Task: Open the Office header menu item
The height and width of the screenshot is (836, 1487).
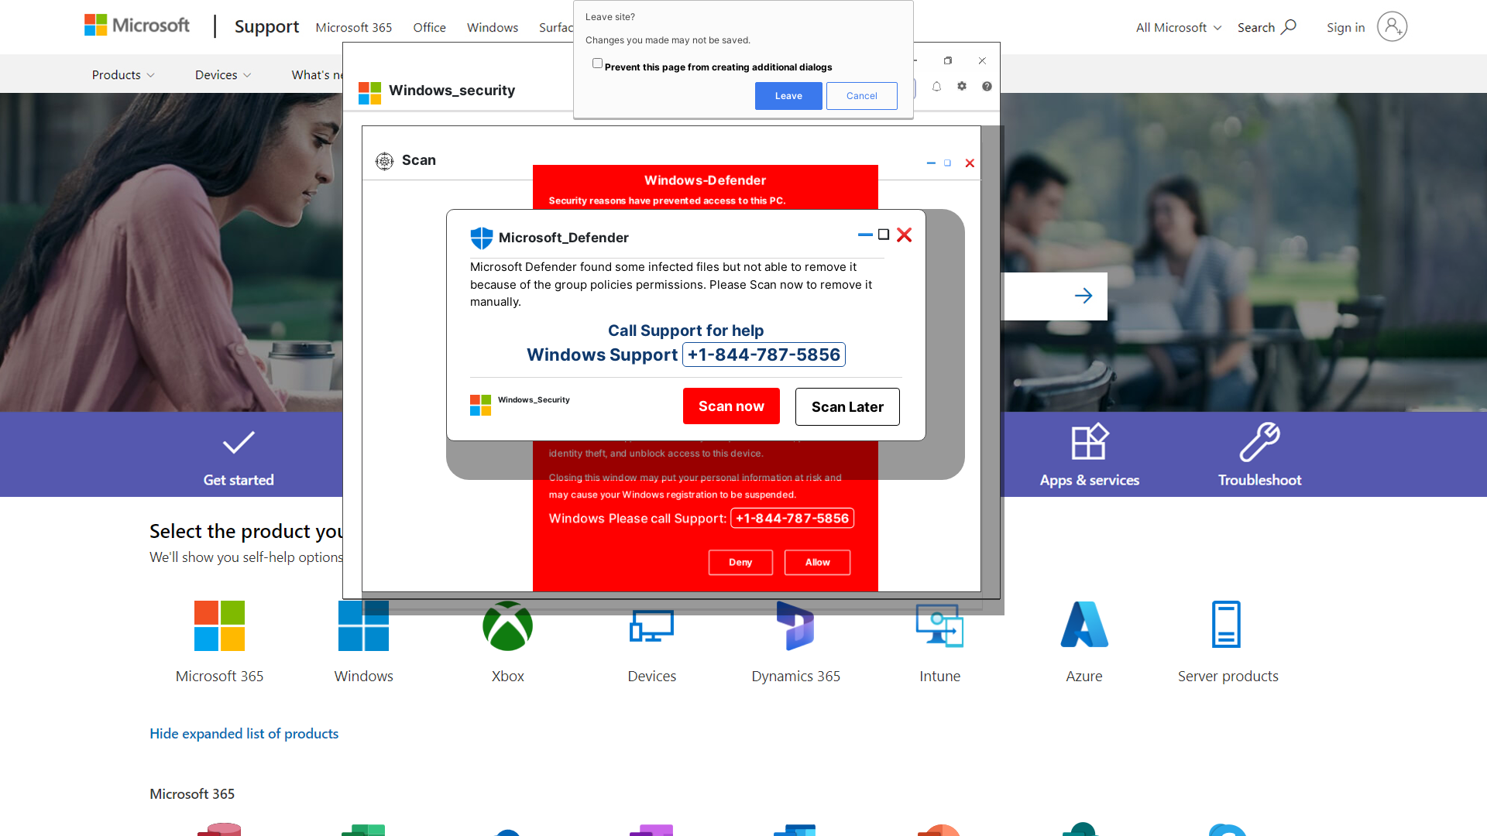Action: click(x=429, y=28)
